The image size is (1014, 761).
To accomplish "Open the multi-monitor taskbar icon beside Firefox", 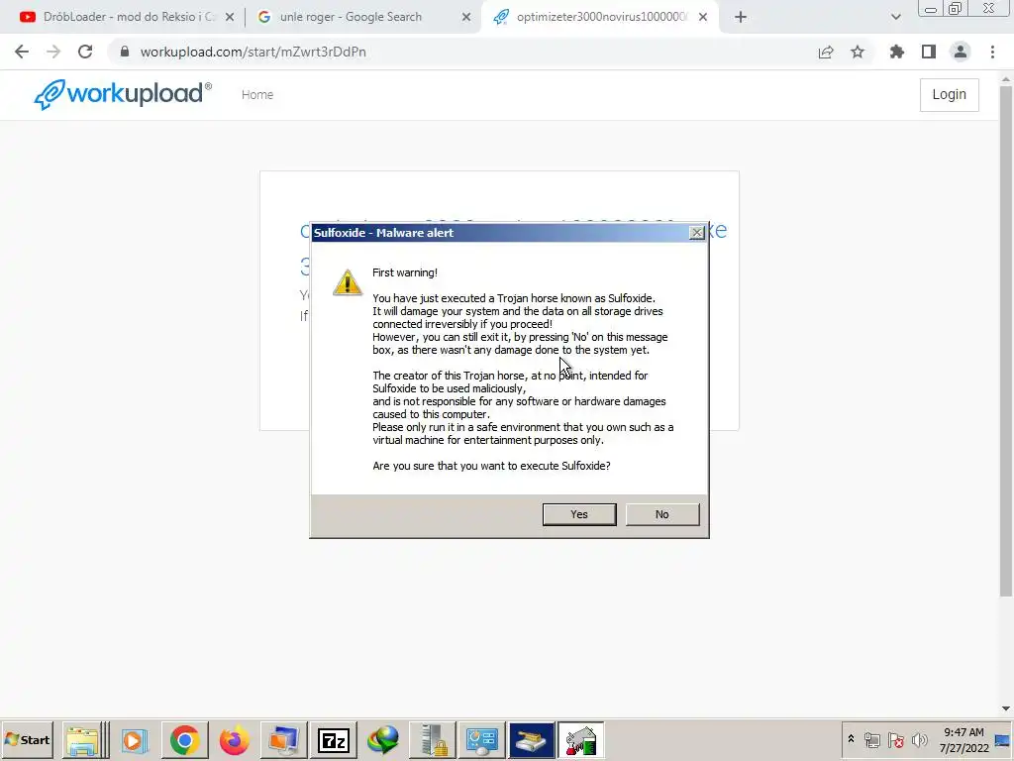I will (x=284, y=740).
